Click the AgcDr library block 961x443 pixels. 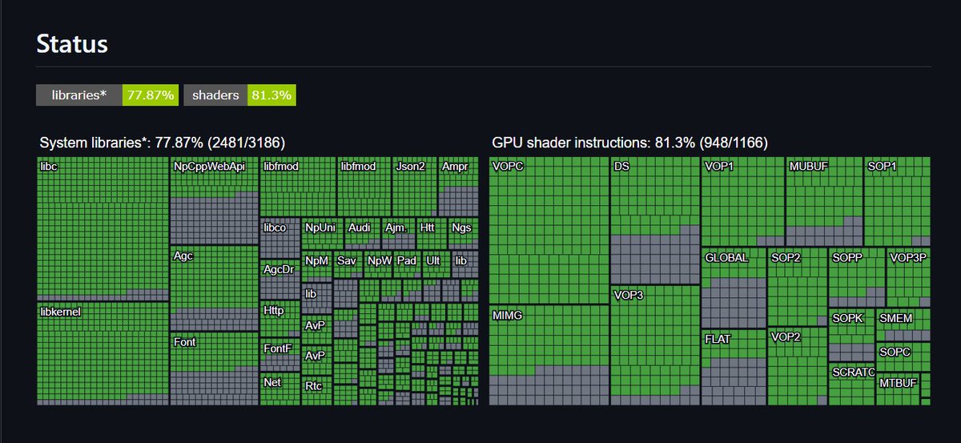point(279,279)
